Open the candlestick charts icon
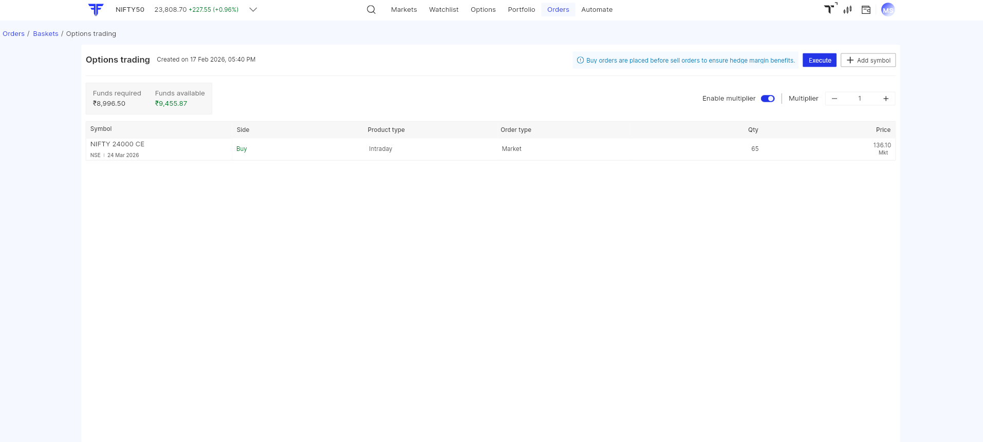 [x=848, y=10]
